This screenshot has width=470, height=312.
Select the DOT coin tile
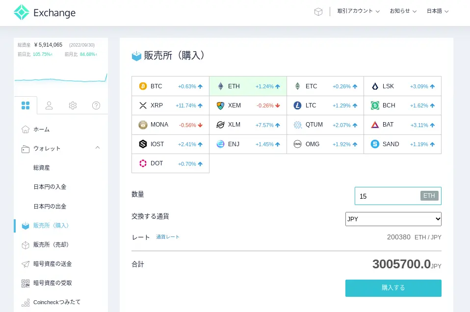pyautogui.click(x=170, y=164)
